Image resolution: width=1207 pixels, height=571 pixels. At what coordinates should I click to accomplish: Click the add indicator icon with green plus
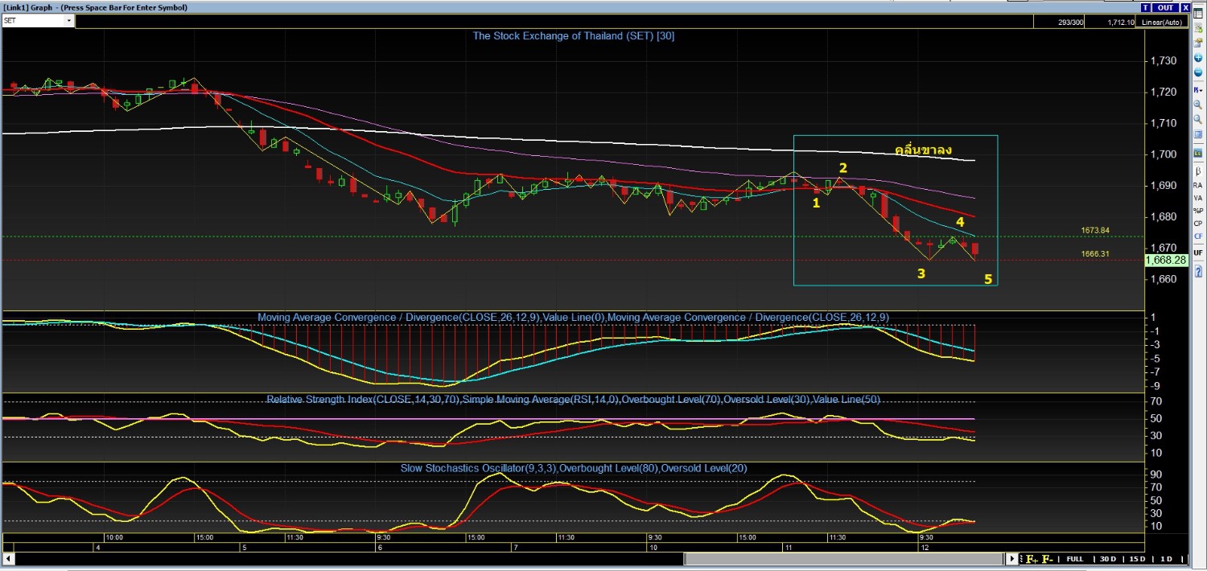(1198, 28)
